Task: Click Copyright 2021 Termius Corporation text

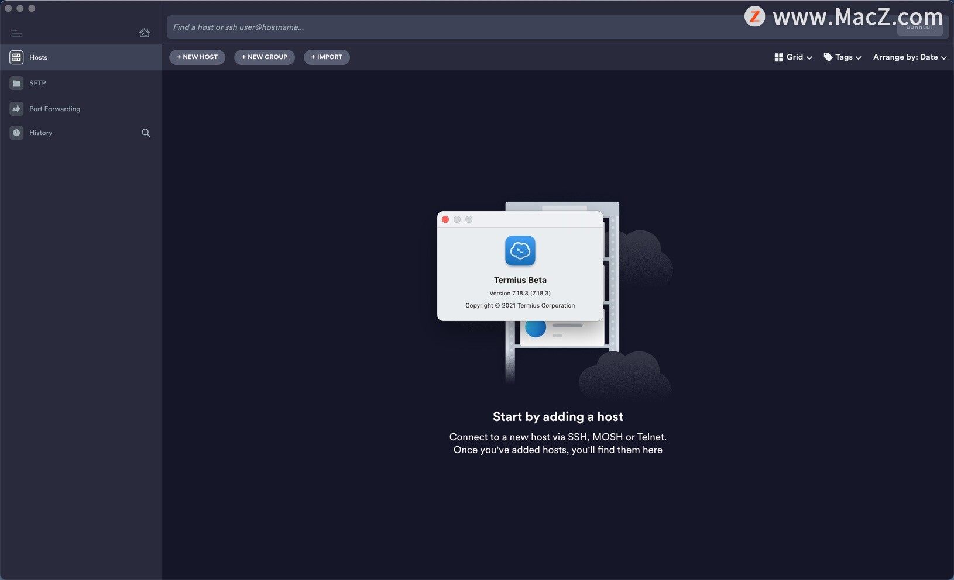Action: pyautogui.click(x=520, y=305)
